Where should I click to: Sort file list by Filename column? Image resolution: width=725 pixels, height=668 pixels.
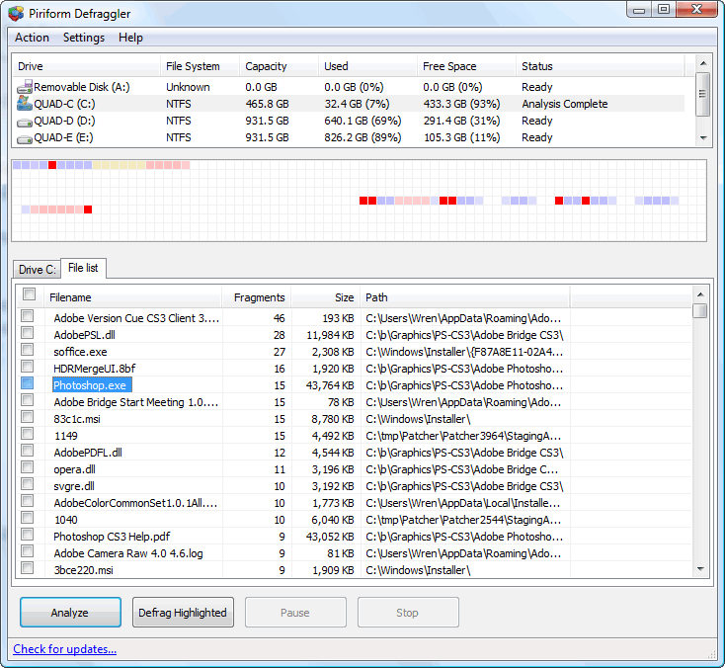pyautogui.click(x=133, y=297)
